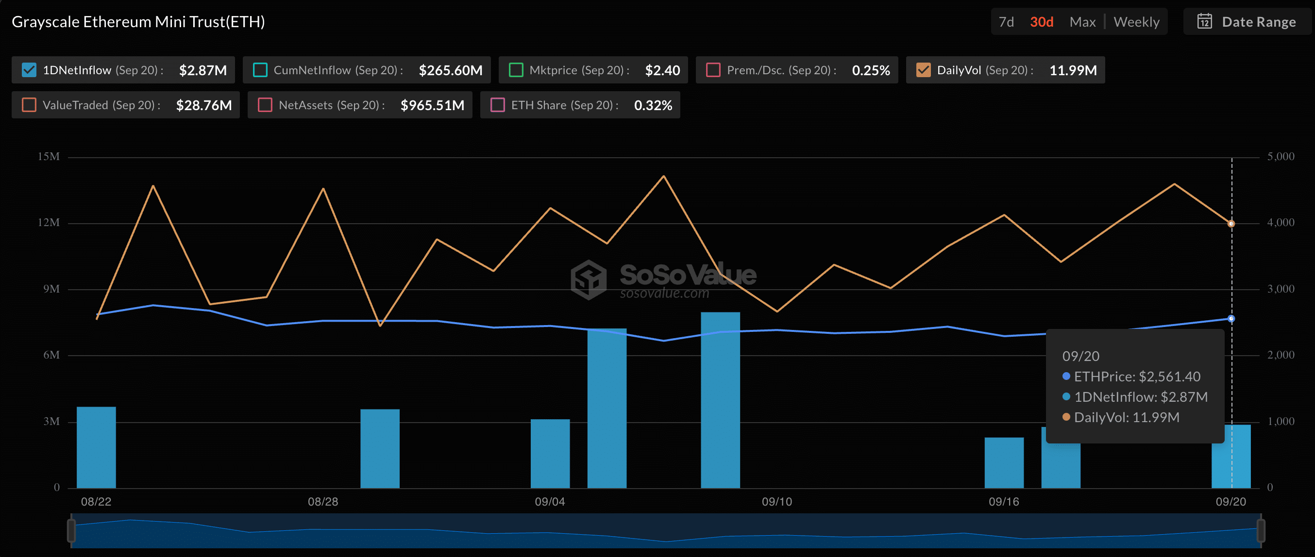Screen dimensions: 1315x557
Task: Uncheck the DailyVol series checkbox
Action: point(923,70)
